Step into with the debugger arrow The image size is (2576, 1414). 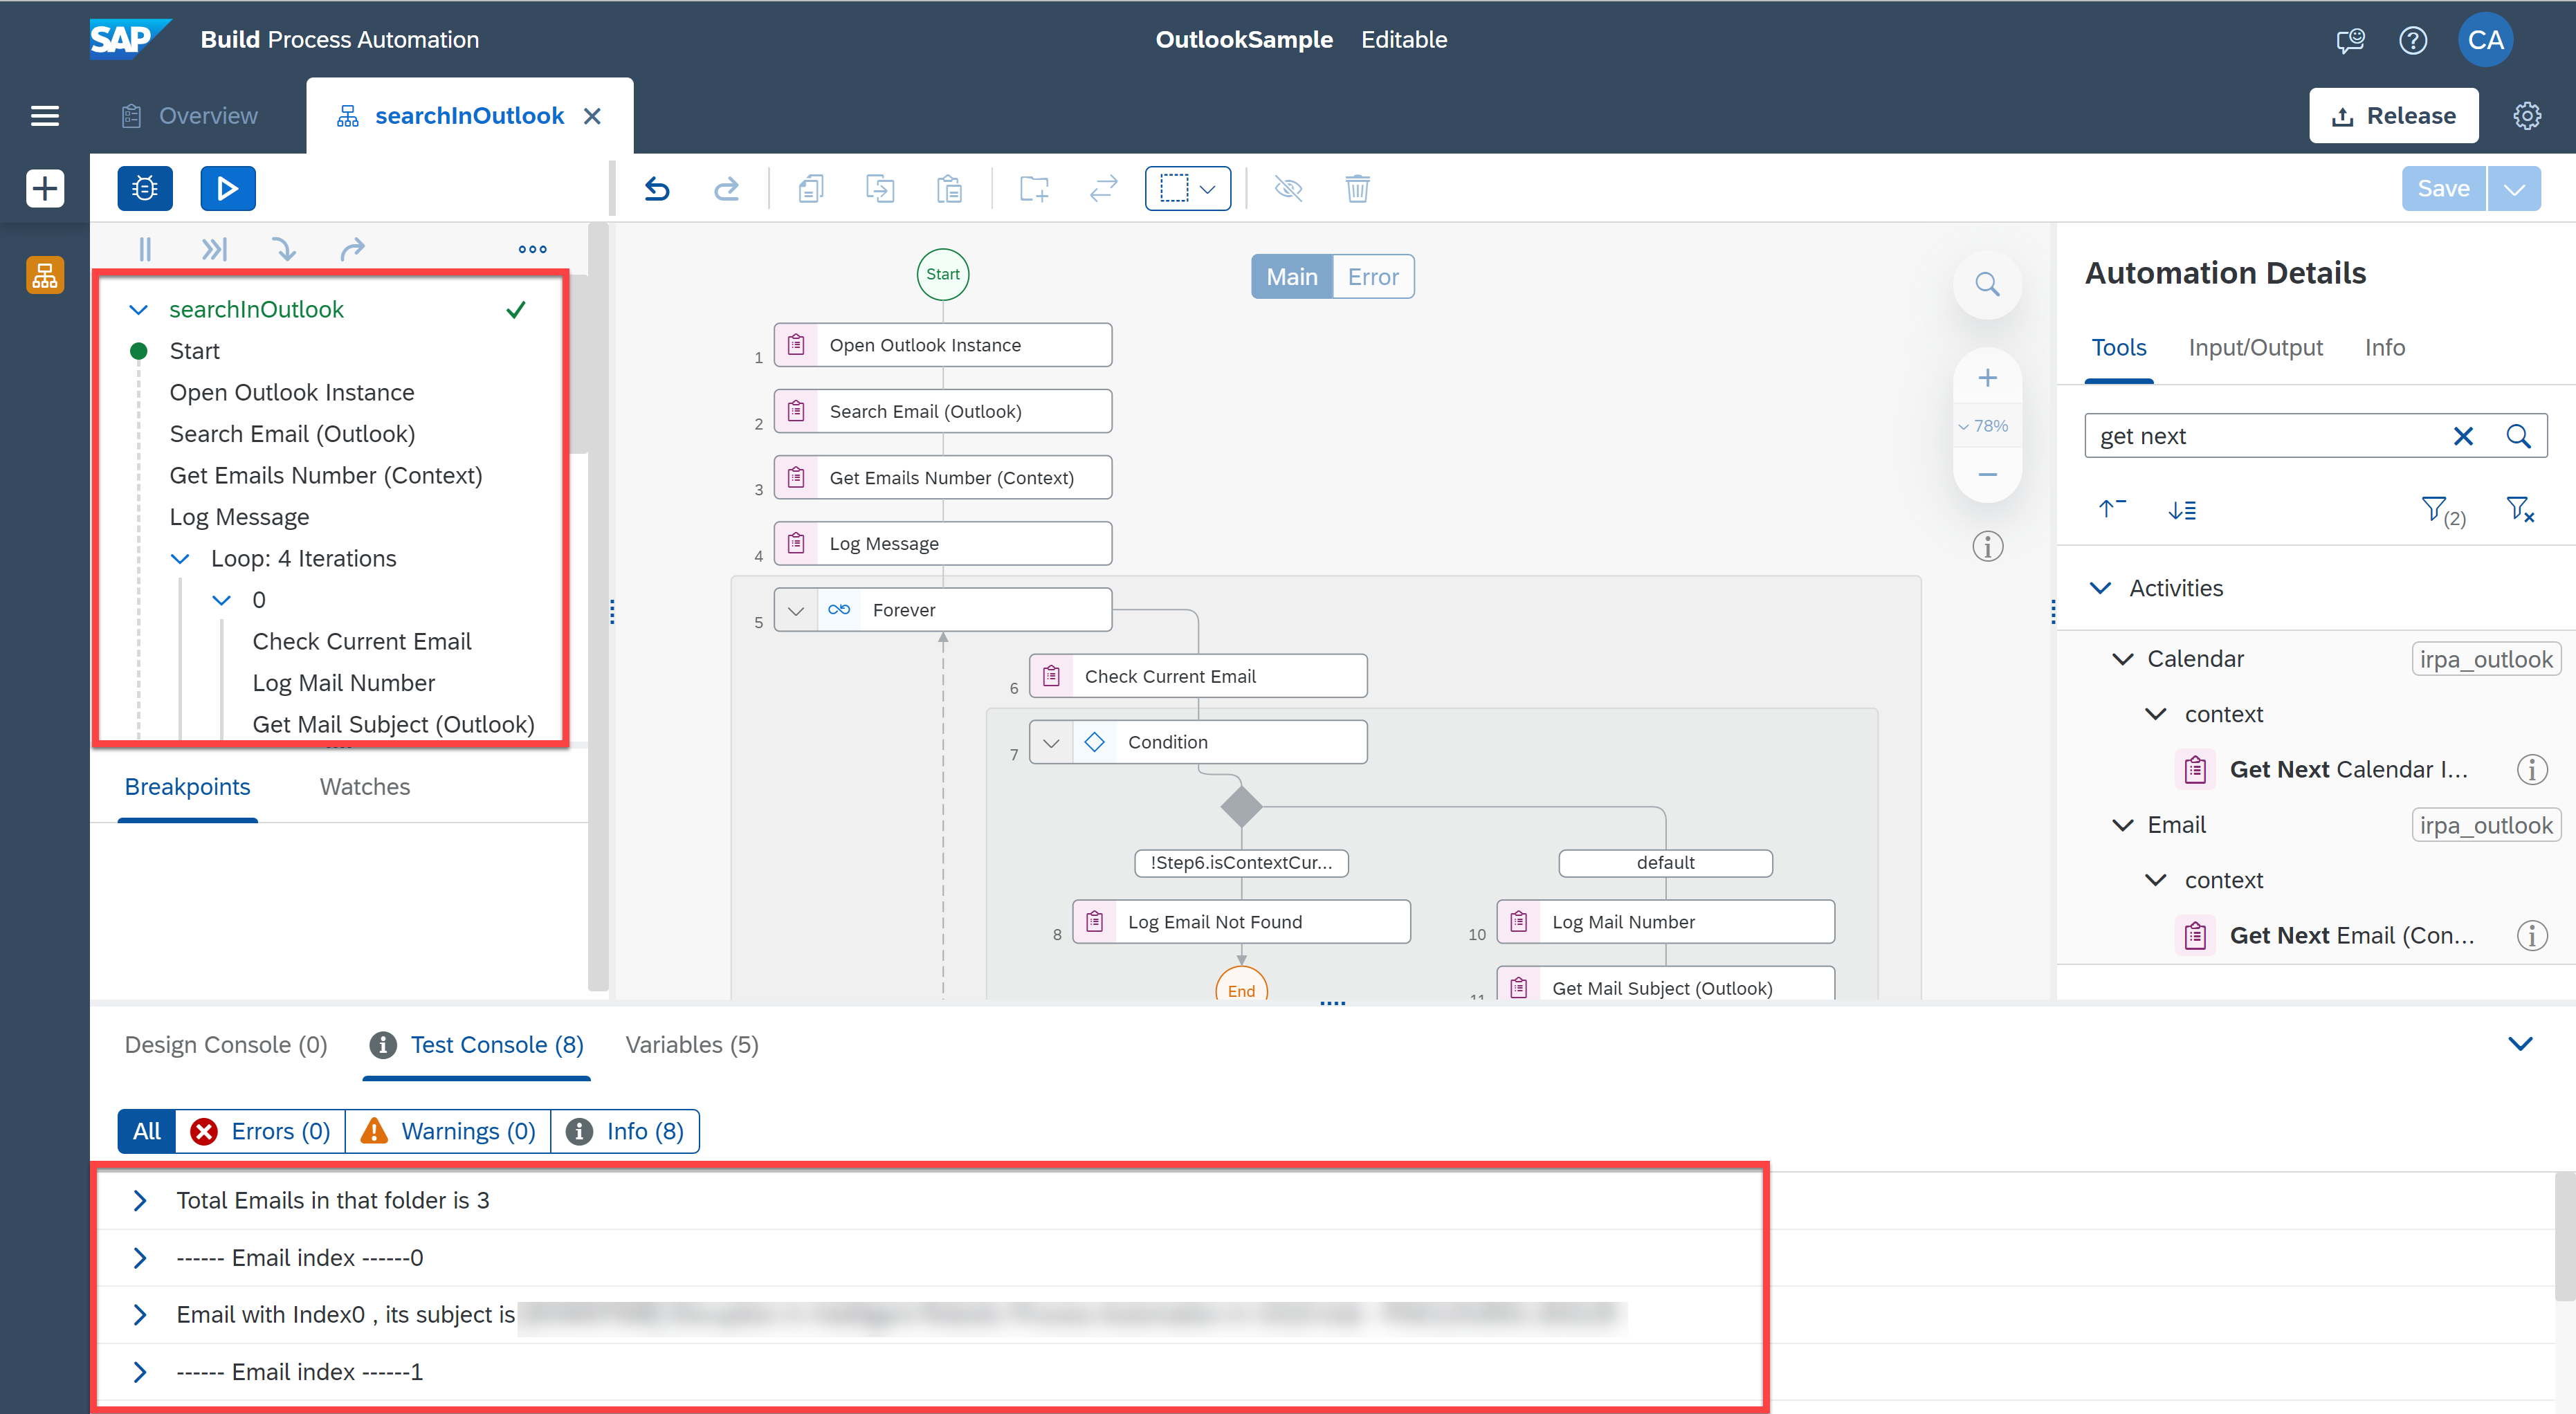[x=284, y=249]
